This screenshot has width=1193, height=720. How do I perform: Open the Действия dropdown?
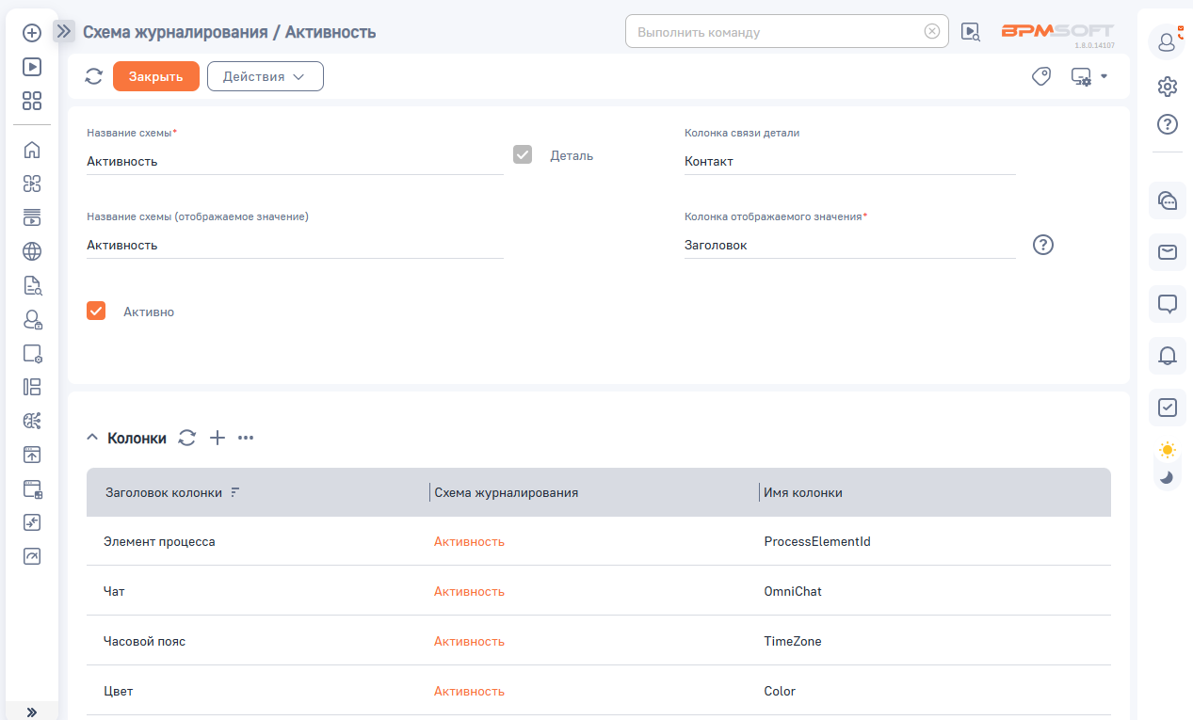pyautogui.click(x=265, y=76)
